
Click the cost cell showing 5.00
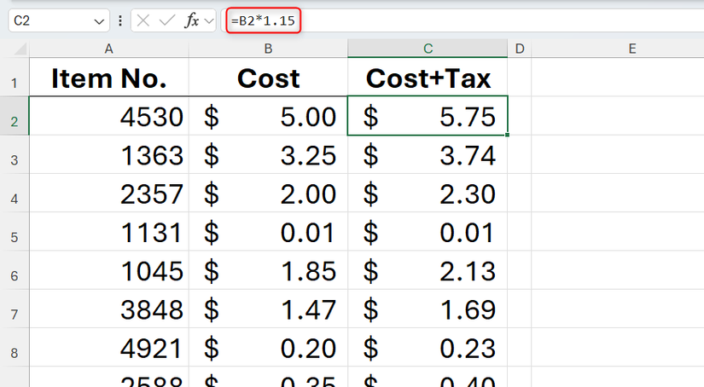click(x=268, y=116)
